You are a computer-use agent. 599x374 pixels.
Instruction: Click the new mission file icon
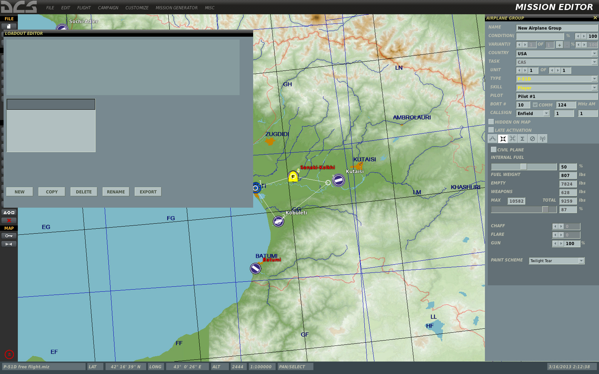click(x=9, y=26)
